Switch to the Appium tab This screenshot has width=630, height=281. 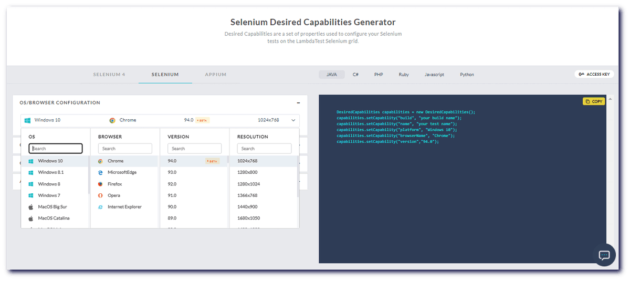pos(216,75)
